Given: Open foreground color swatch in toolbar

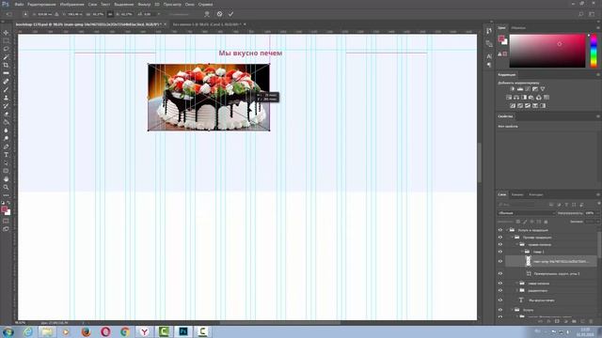Looking at the screenshot, I should (x=4, y=209).
